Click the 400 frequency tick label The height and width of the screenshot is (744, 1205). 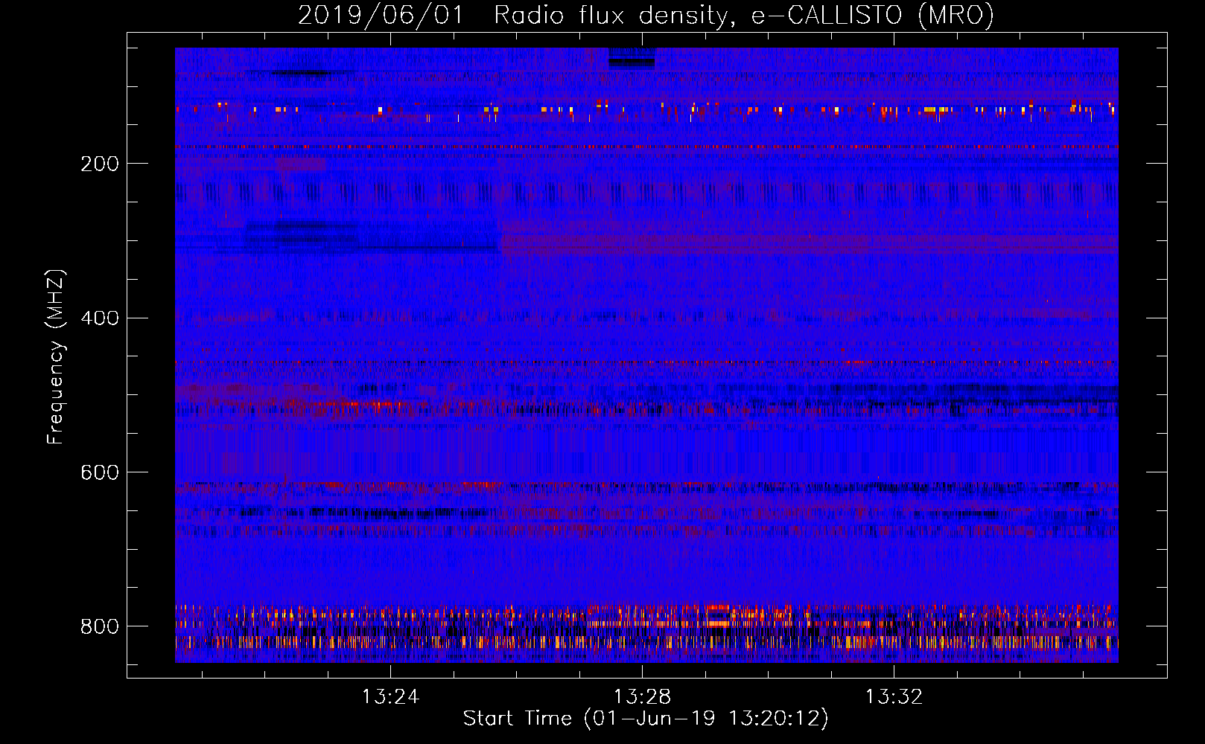click(100, 318)
